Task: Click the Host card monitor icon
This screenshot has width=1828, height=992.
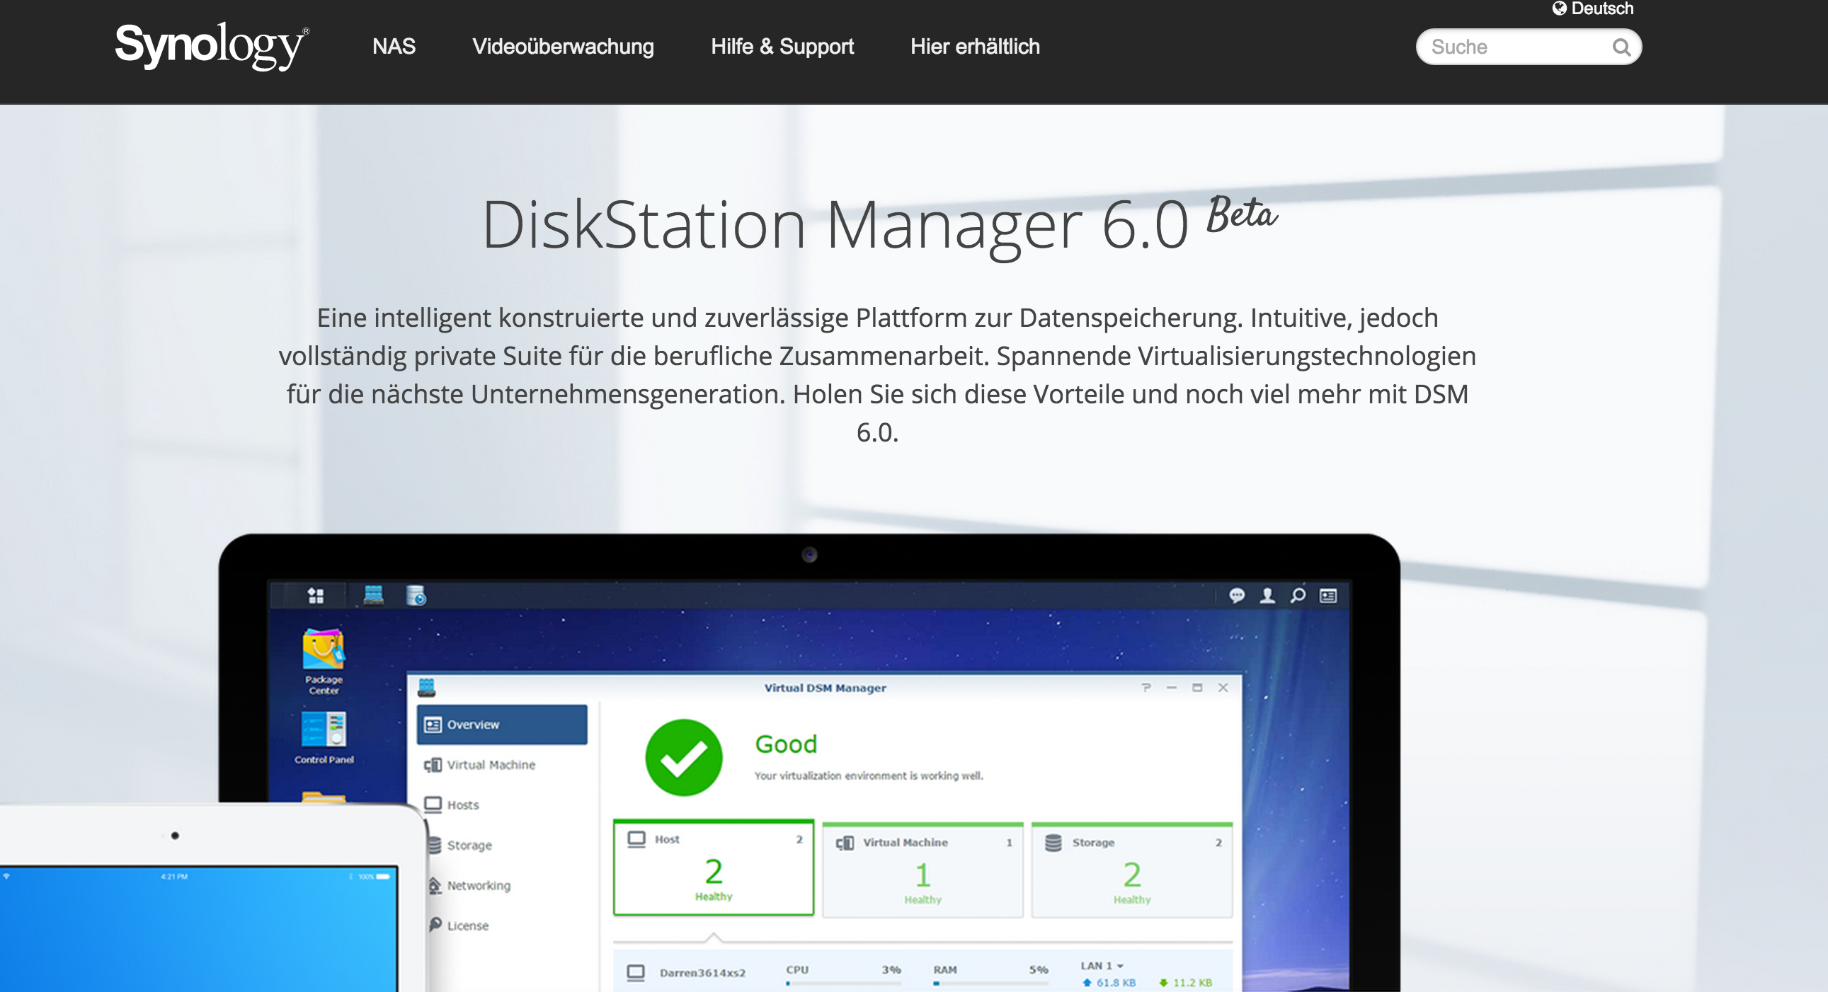Action: 636,839
